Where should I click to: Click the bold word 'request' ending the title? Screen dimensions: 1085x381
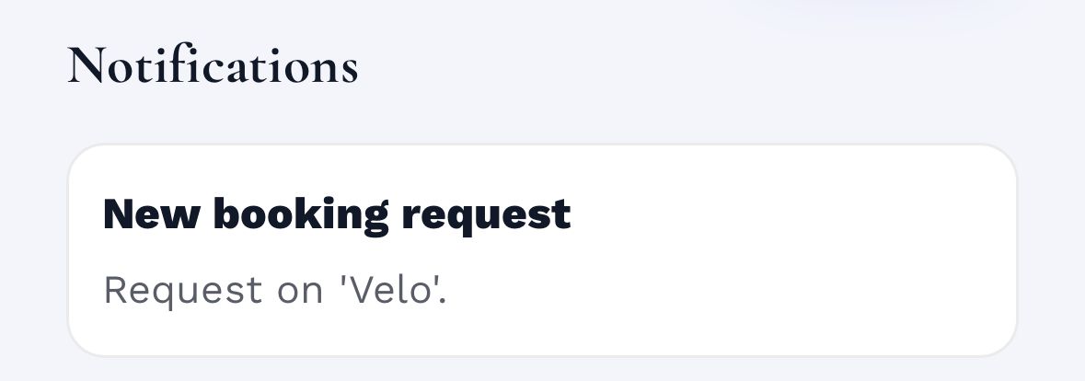click(x=486, y=214)
